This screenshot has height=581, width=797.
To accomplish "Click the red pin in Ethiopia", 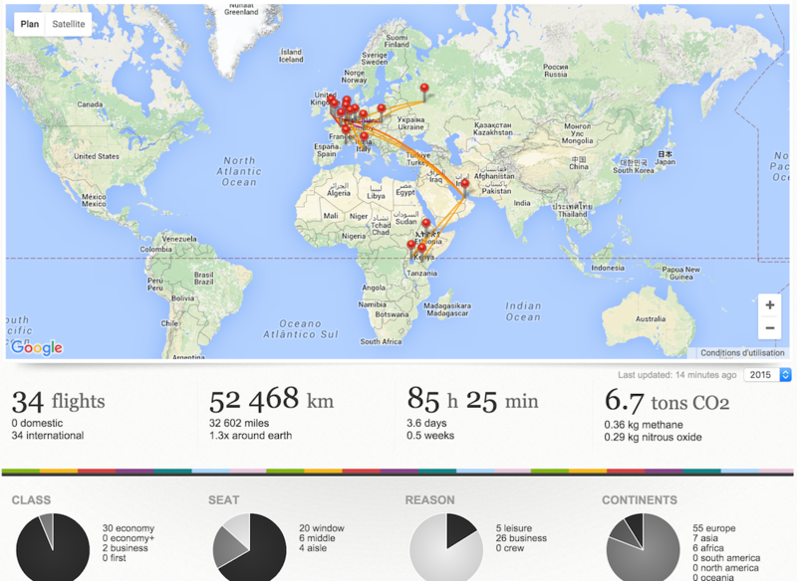I will coord(426,226).
